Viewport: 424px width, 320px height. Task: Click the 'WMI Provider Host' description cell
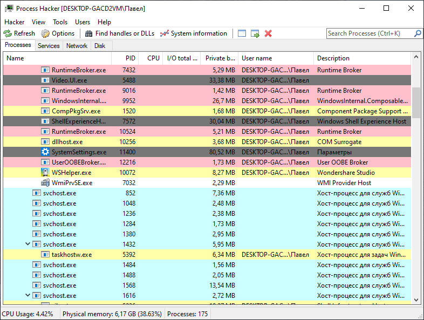344,183
